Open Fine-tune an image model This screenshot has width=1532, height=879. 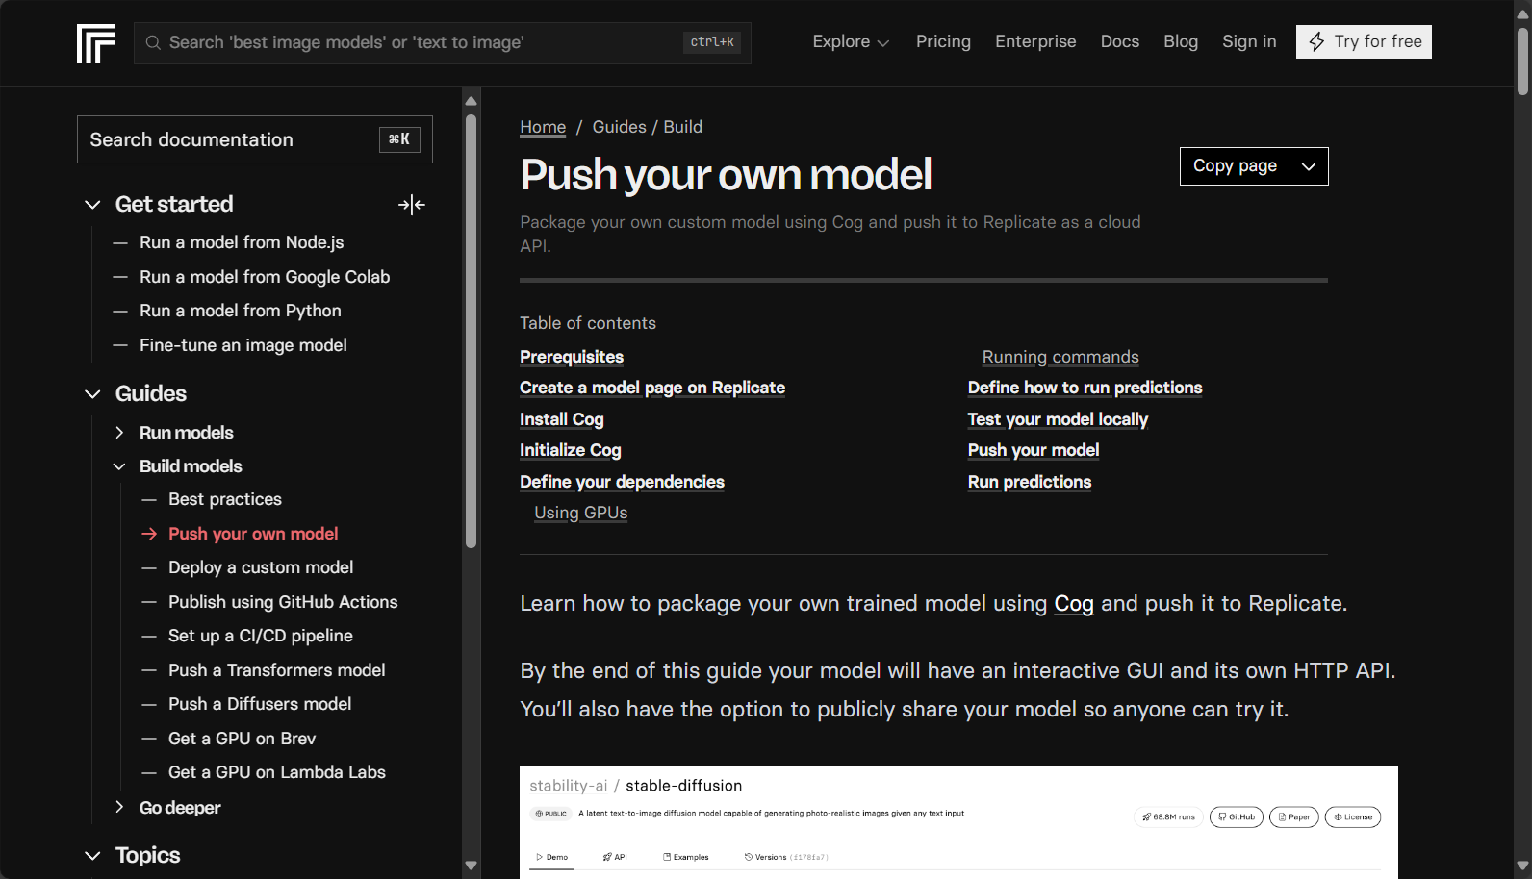pyautogui.click(x=243, y=345)
